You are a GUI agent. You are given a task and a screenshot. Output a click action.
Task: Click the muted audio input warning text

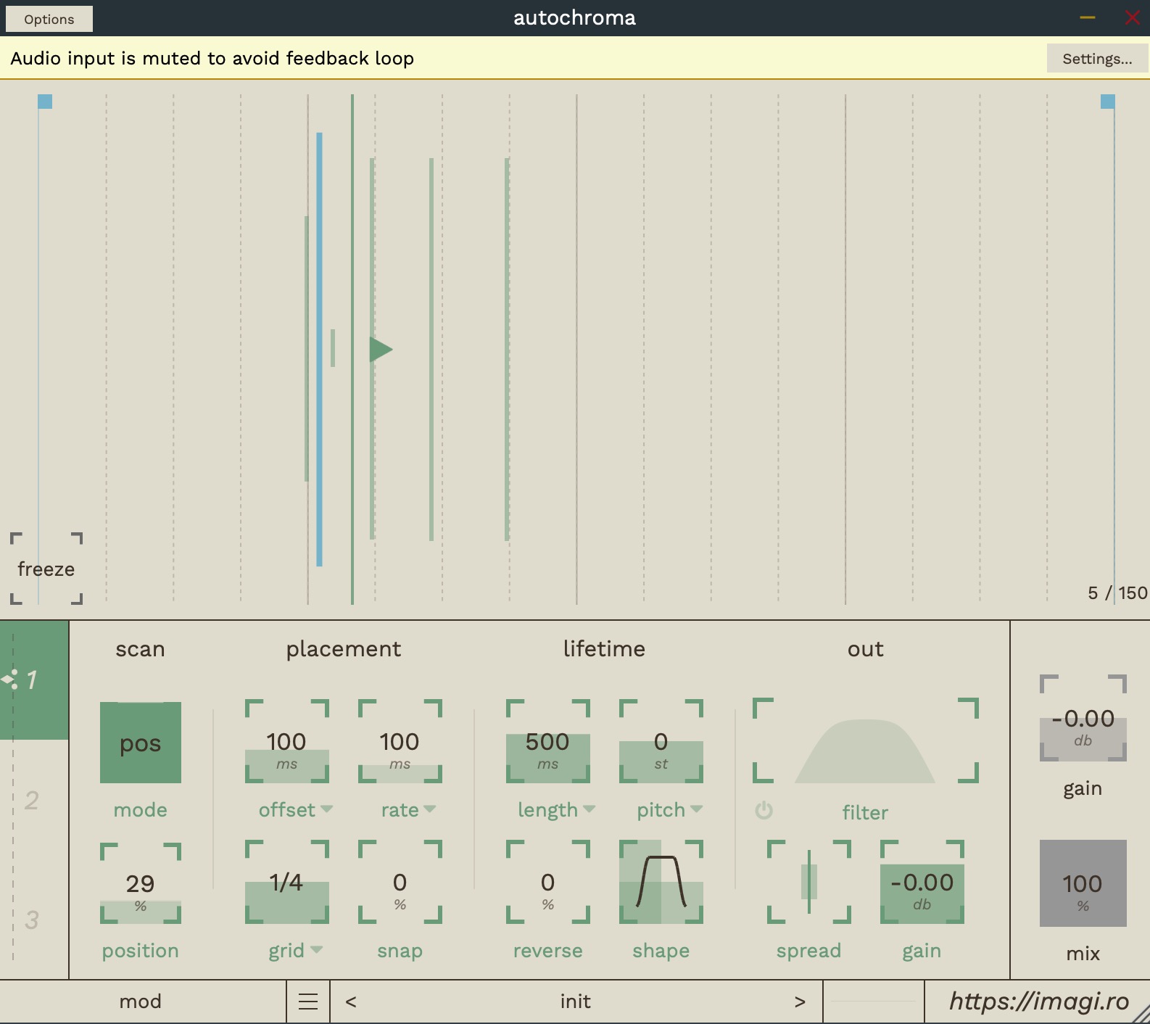click(212, 58)
